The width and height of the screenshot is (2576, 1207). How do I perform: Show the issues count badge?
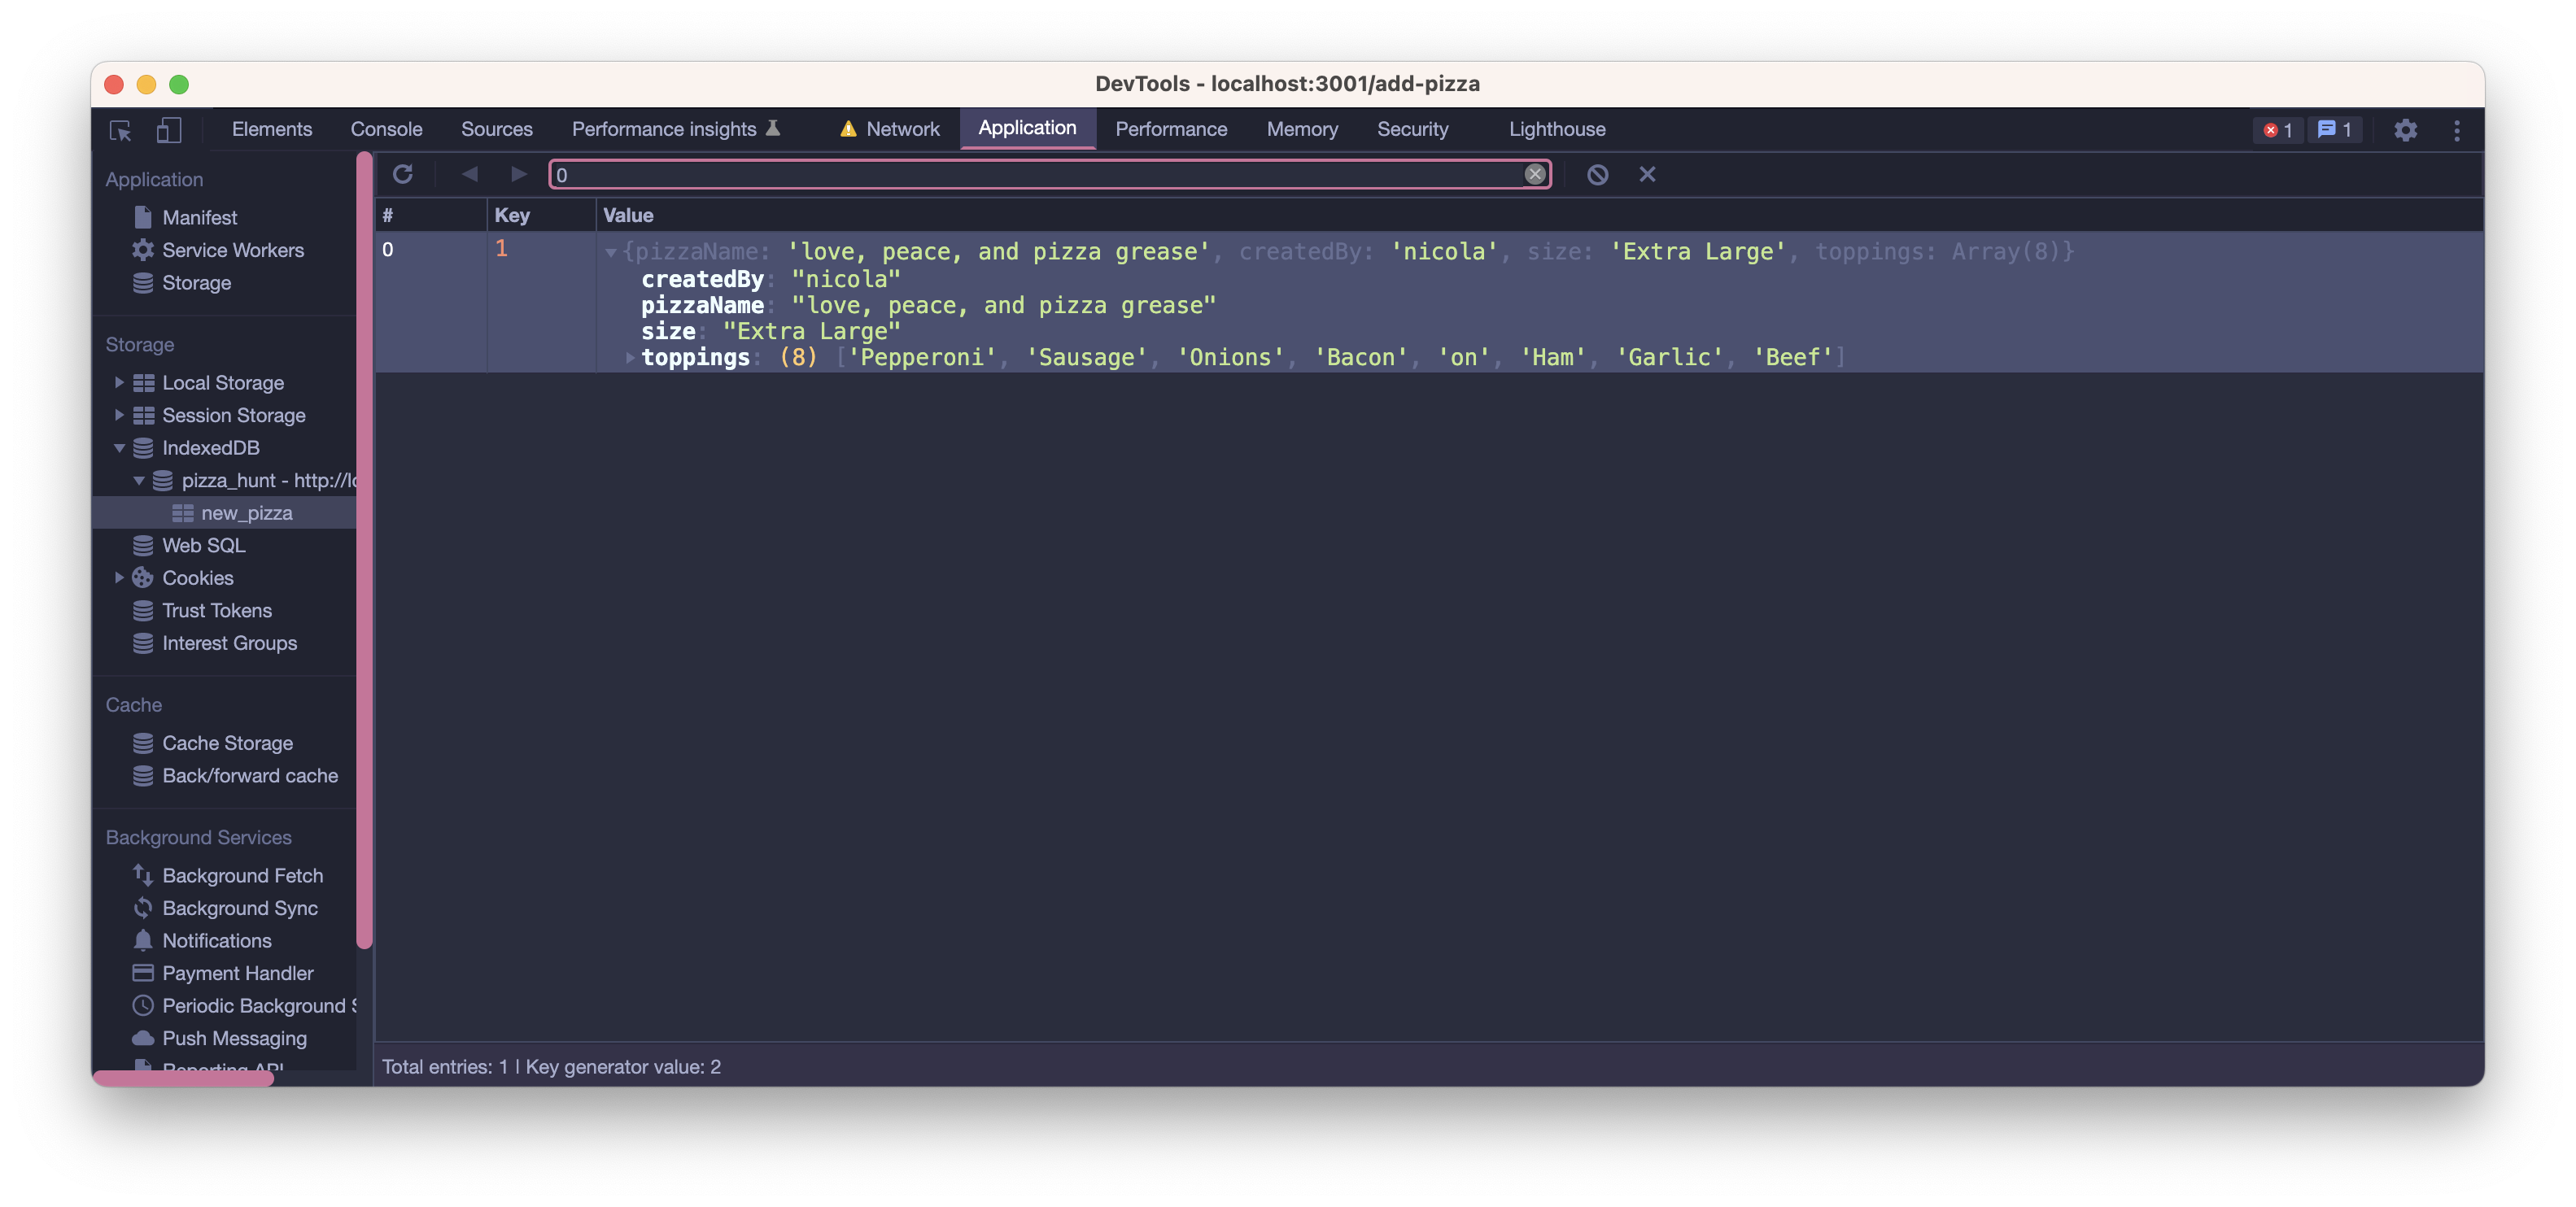point(2335,130)
